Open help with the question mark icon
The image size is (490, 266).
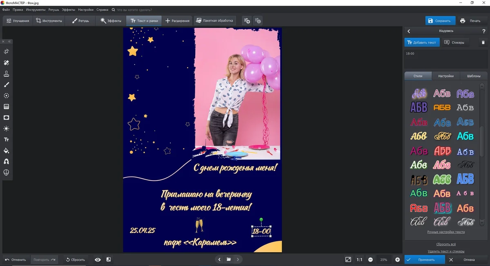[484, 31]
